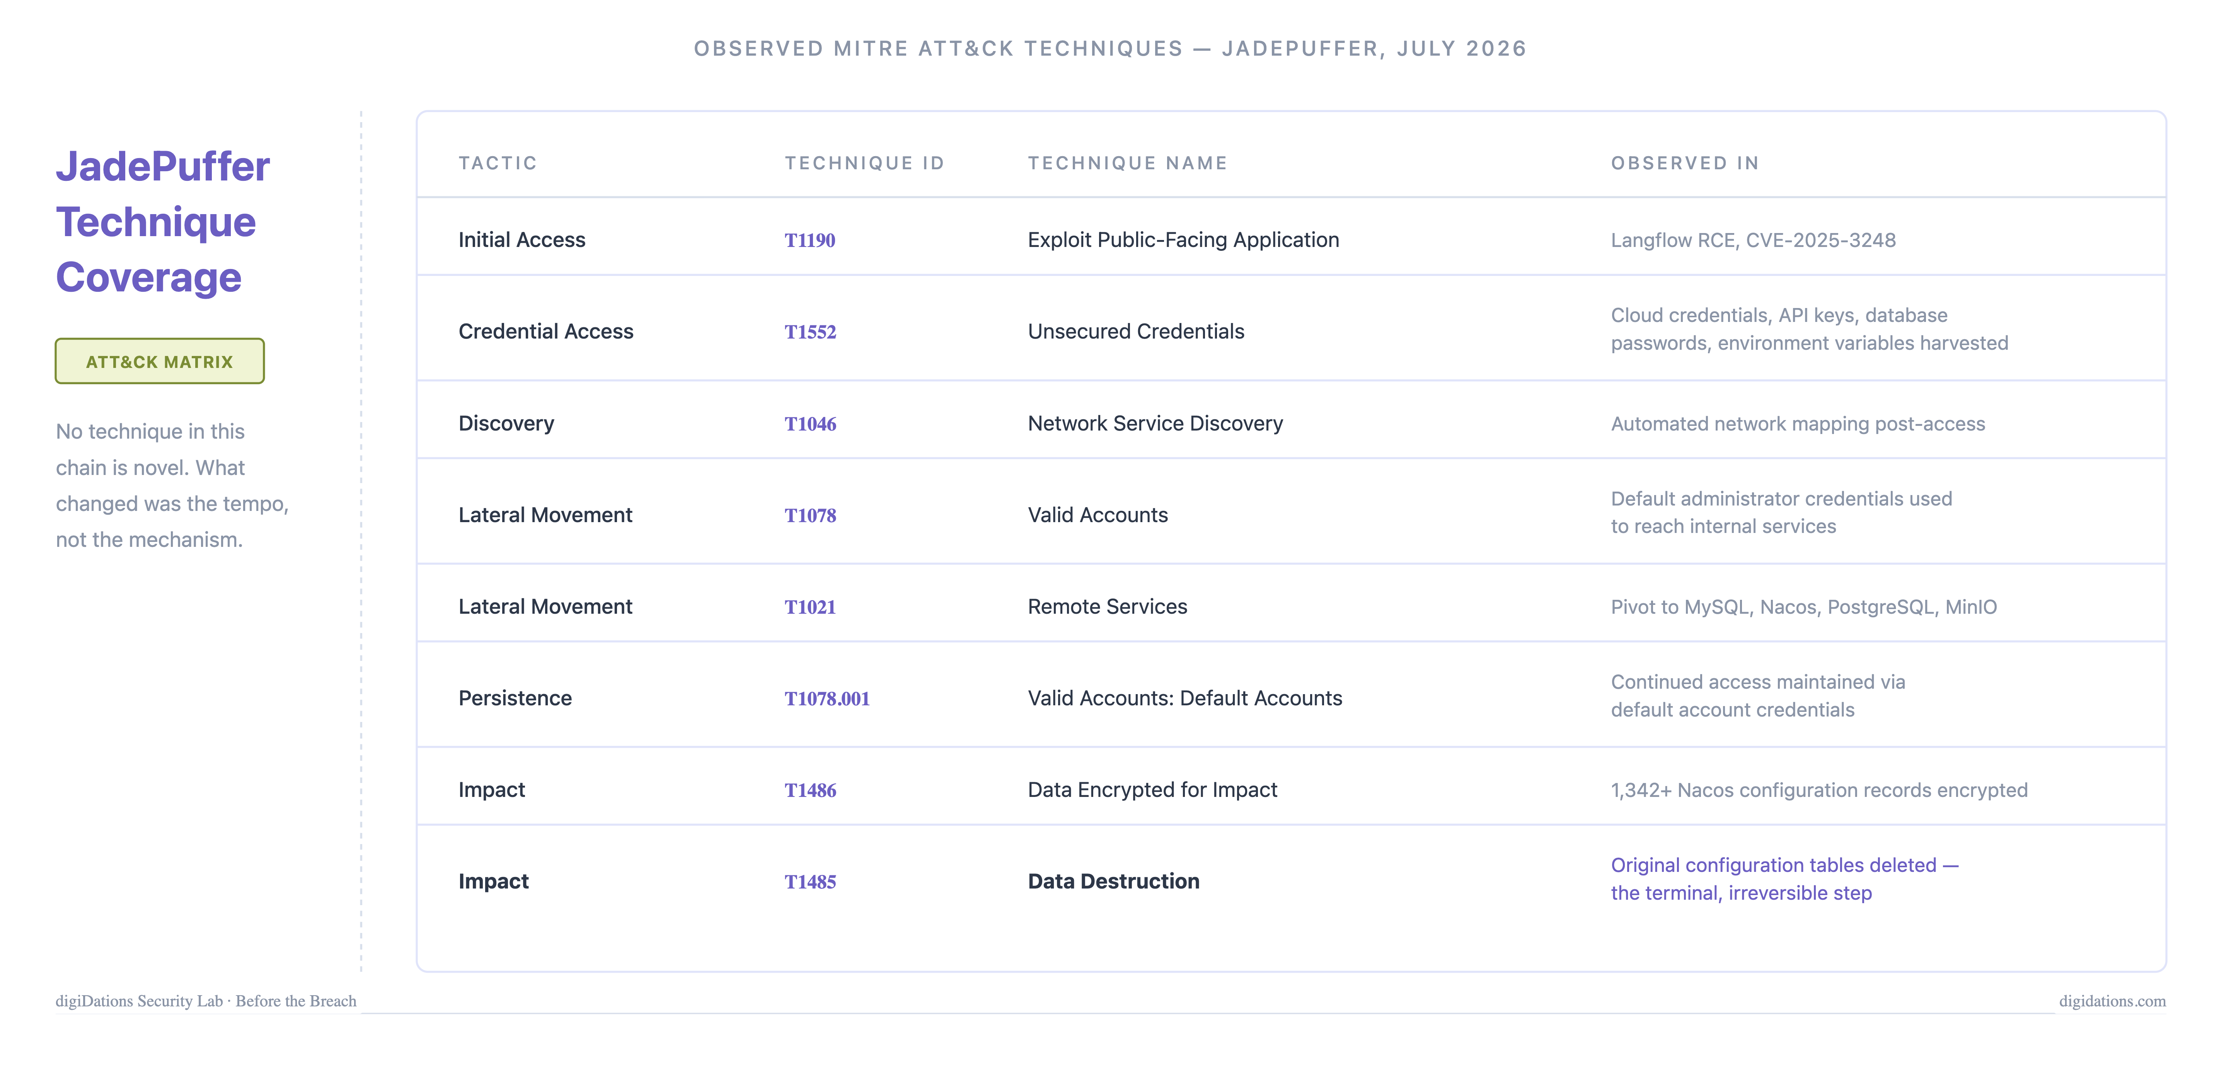Click digiDations Security Lab footer text
This screenshot has height=1069, width=2236.
[206, 1001]
